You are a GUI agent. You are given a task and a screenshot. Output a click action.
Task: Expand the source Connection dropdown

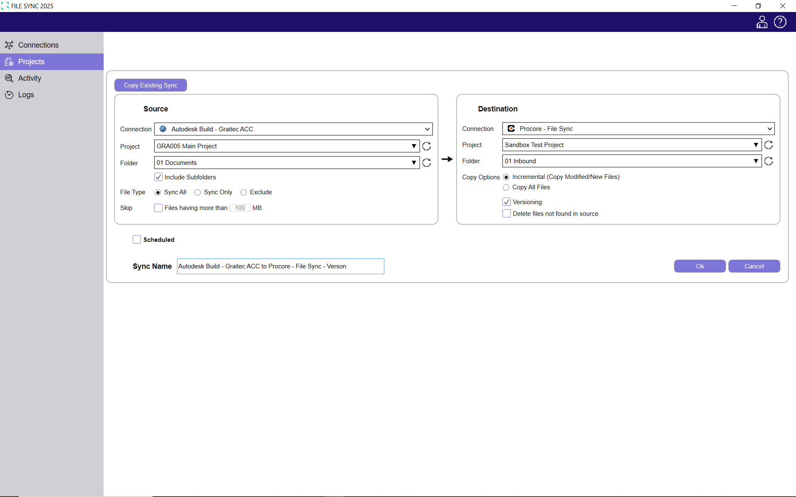427,129
